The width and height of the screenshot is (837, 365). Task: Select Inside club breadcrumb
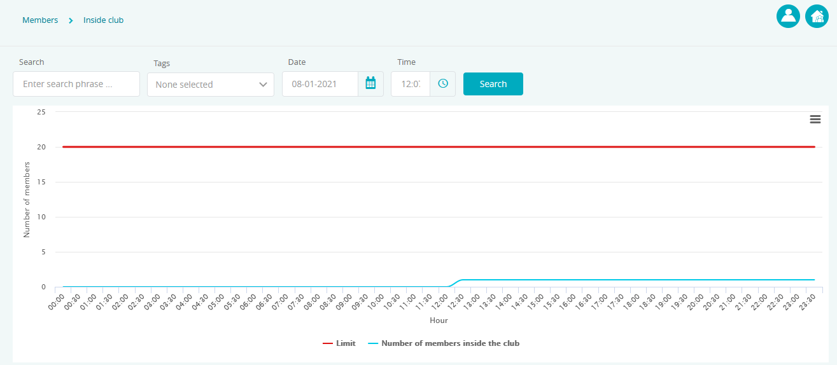103,20
